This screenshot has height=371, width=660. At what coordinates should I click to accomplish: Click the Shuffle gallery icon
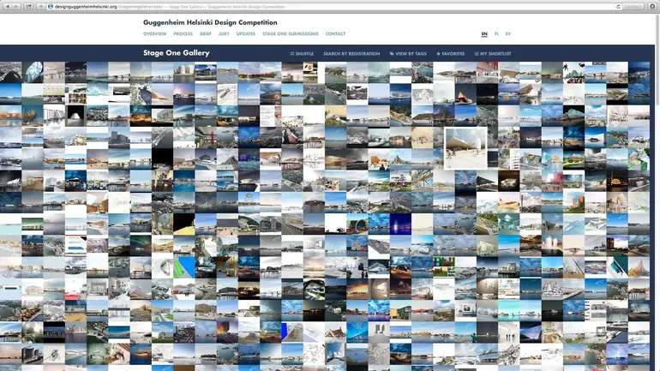[292, 54]
